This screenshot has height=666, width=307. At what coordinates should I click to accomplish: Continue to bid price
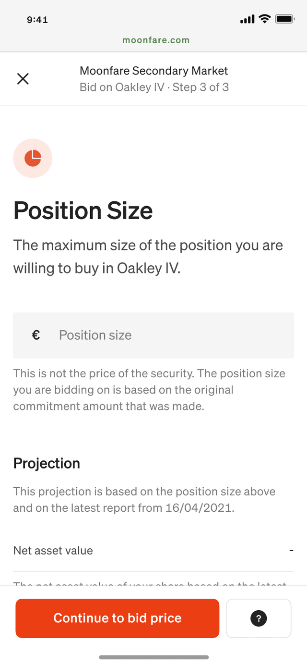pos(118,618)
